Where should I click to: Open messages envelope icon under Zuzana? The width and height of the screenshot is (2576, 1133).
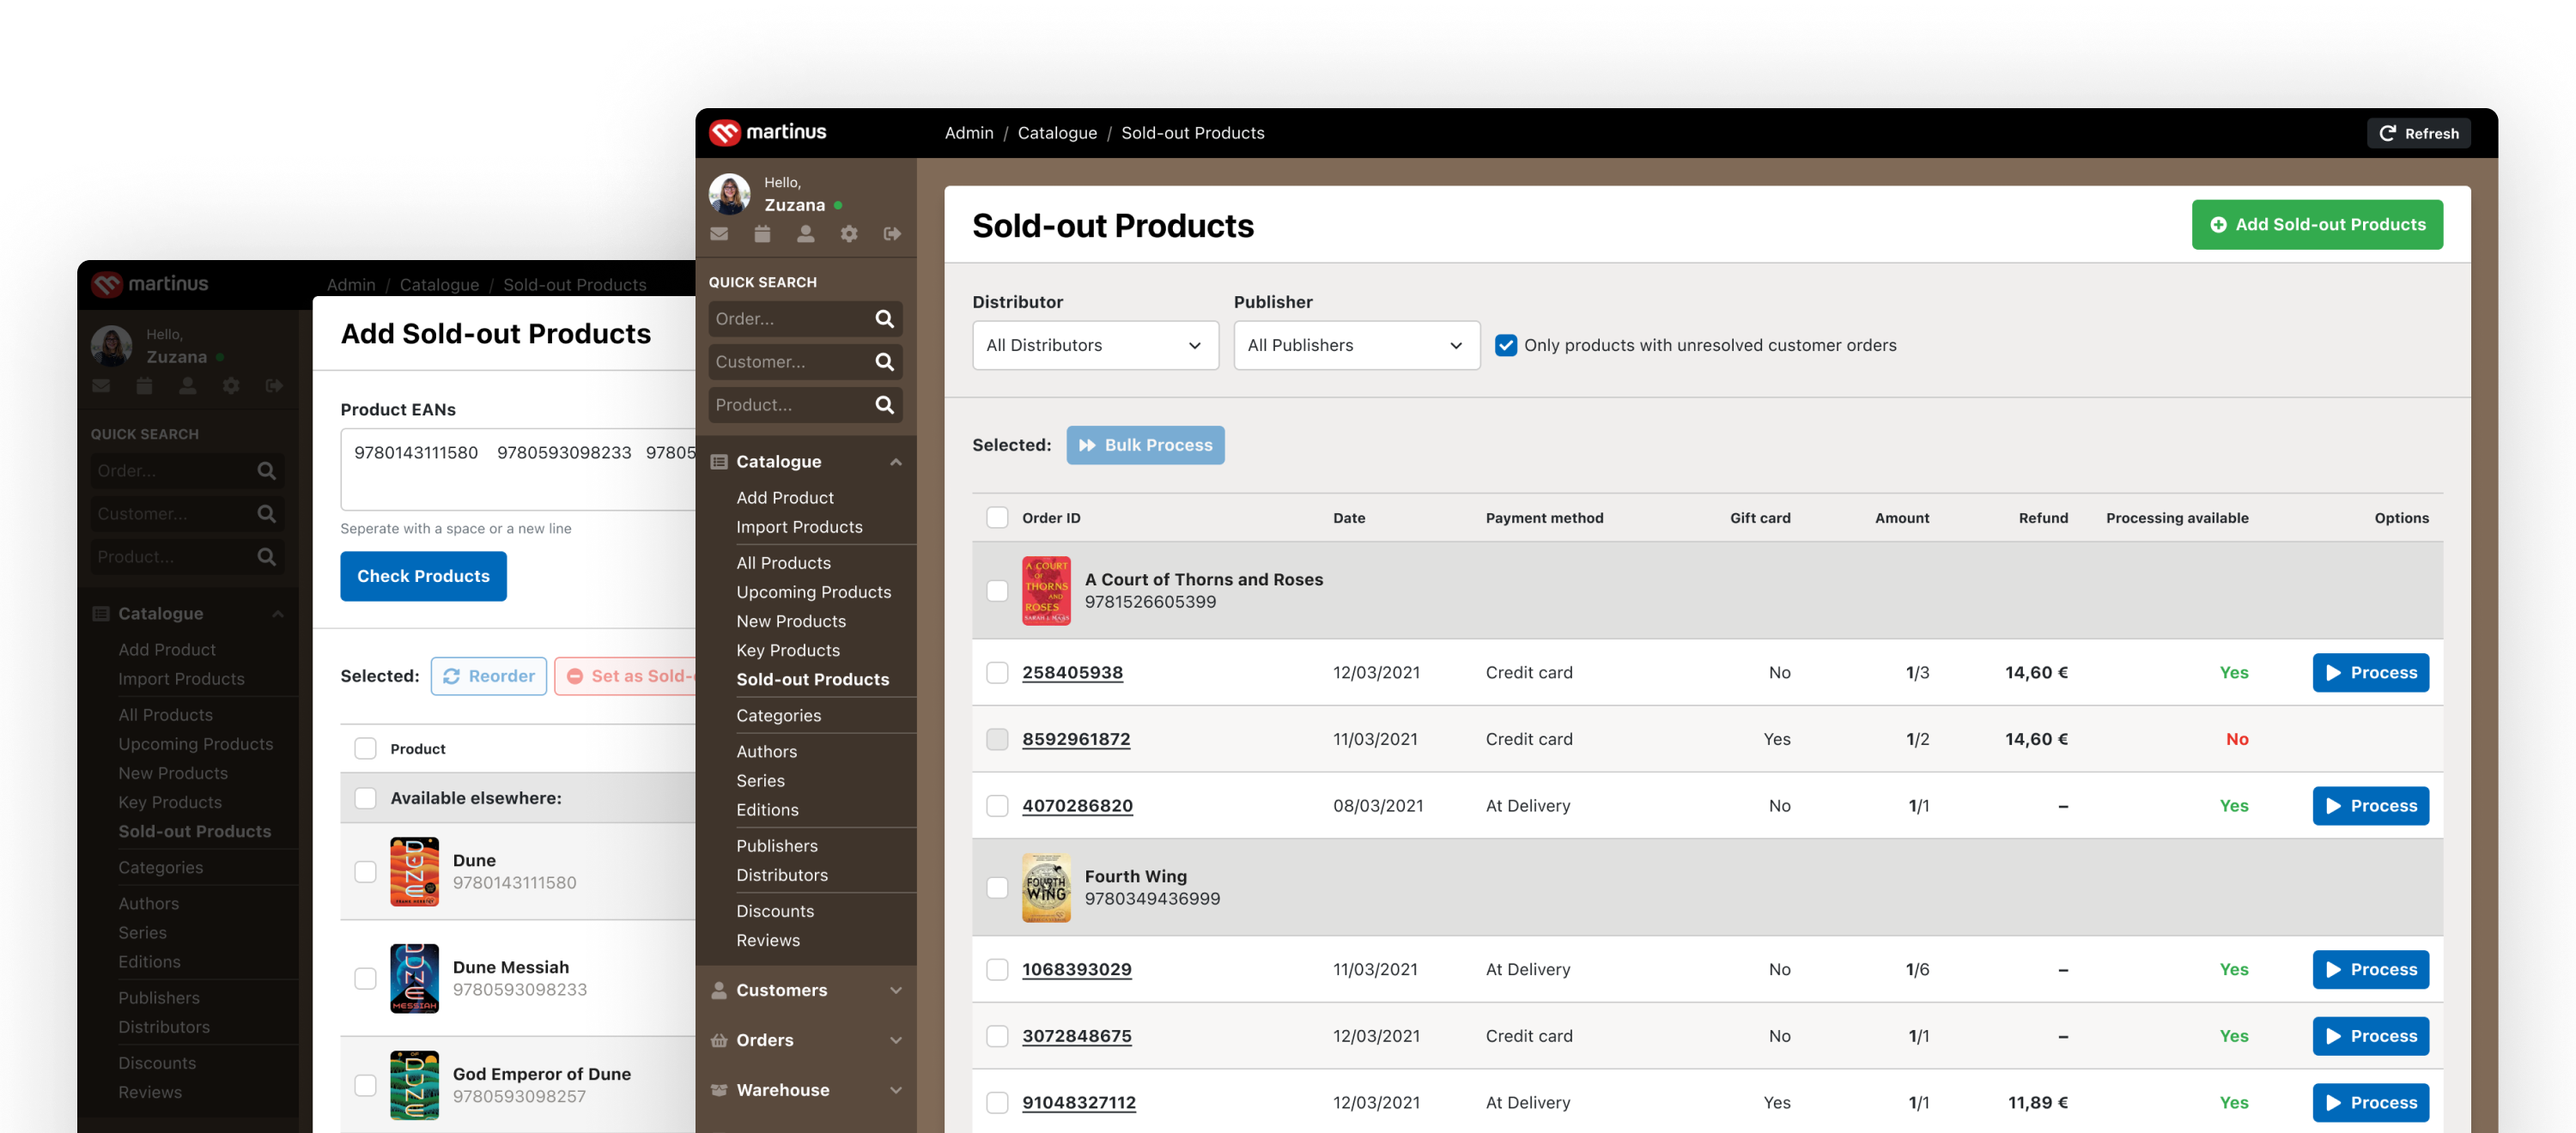[719, 233]
